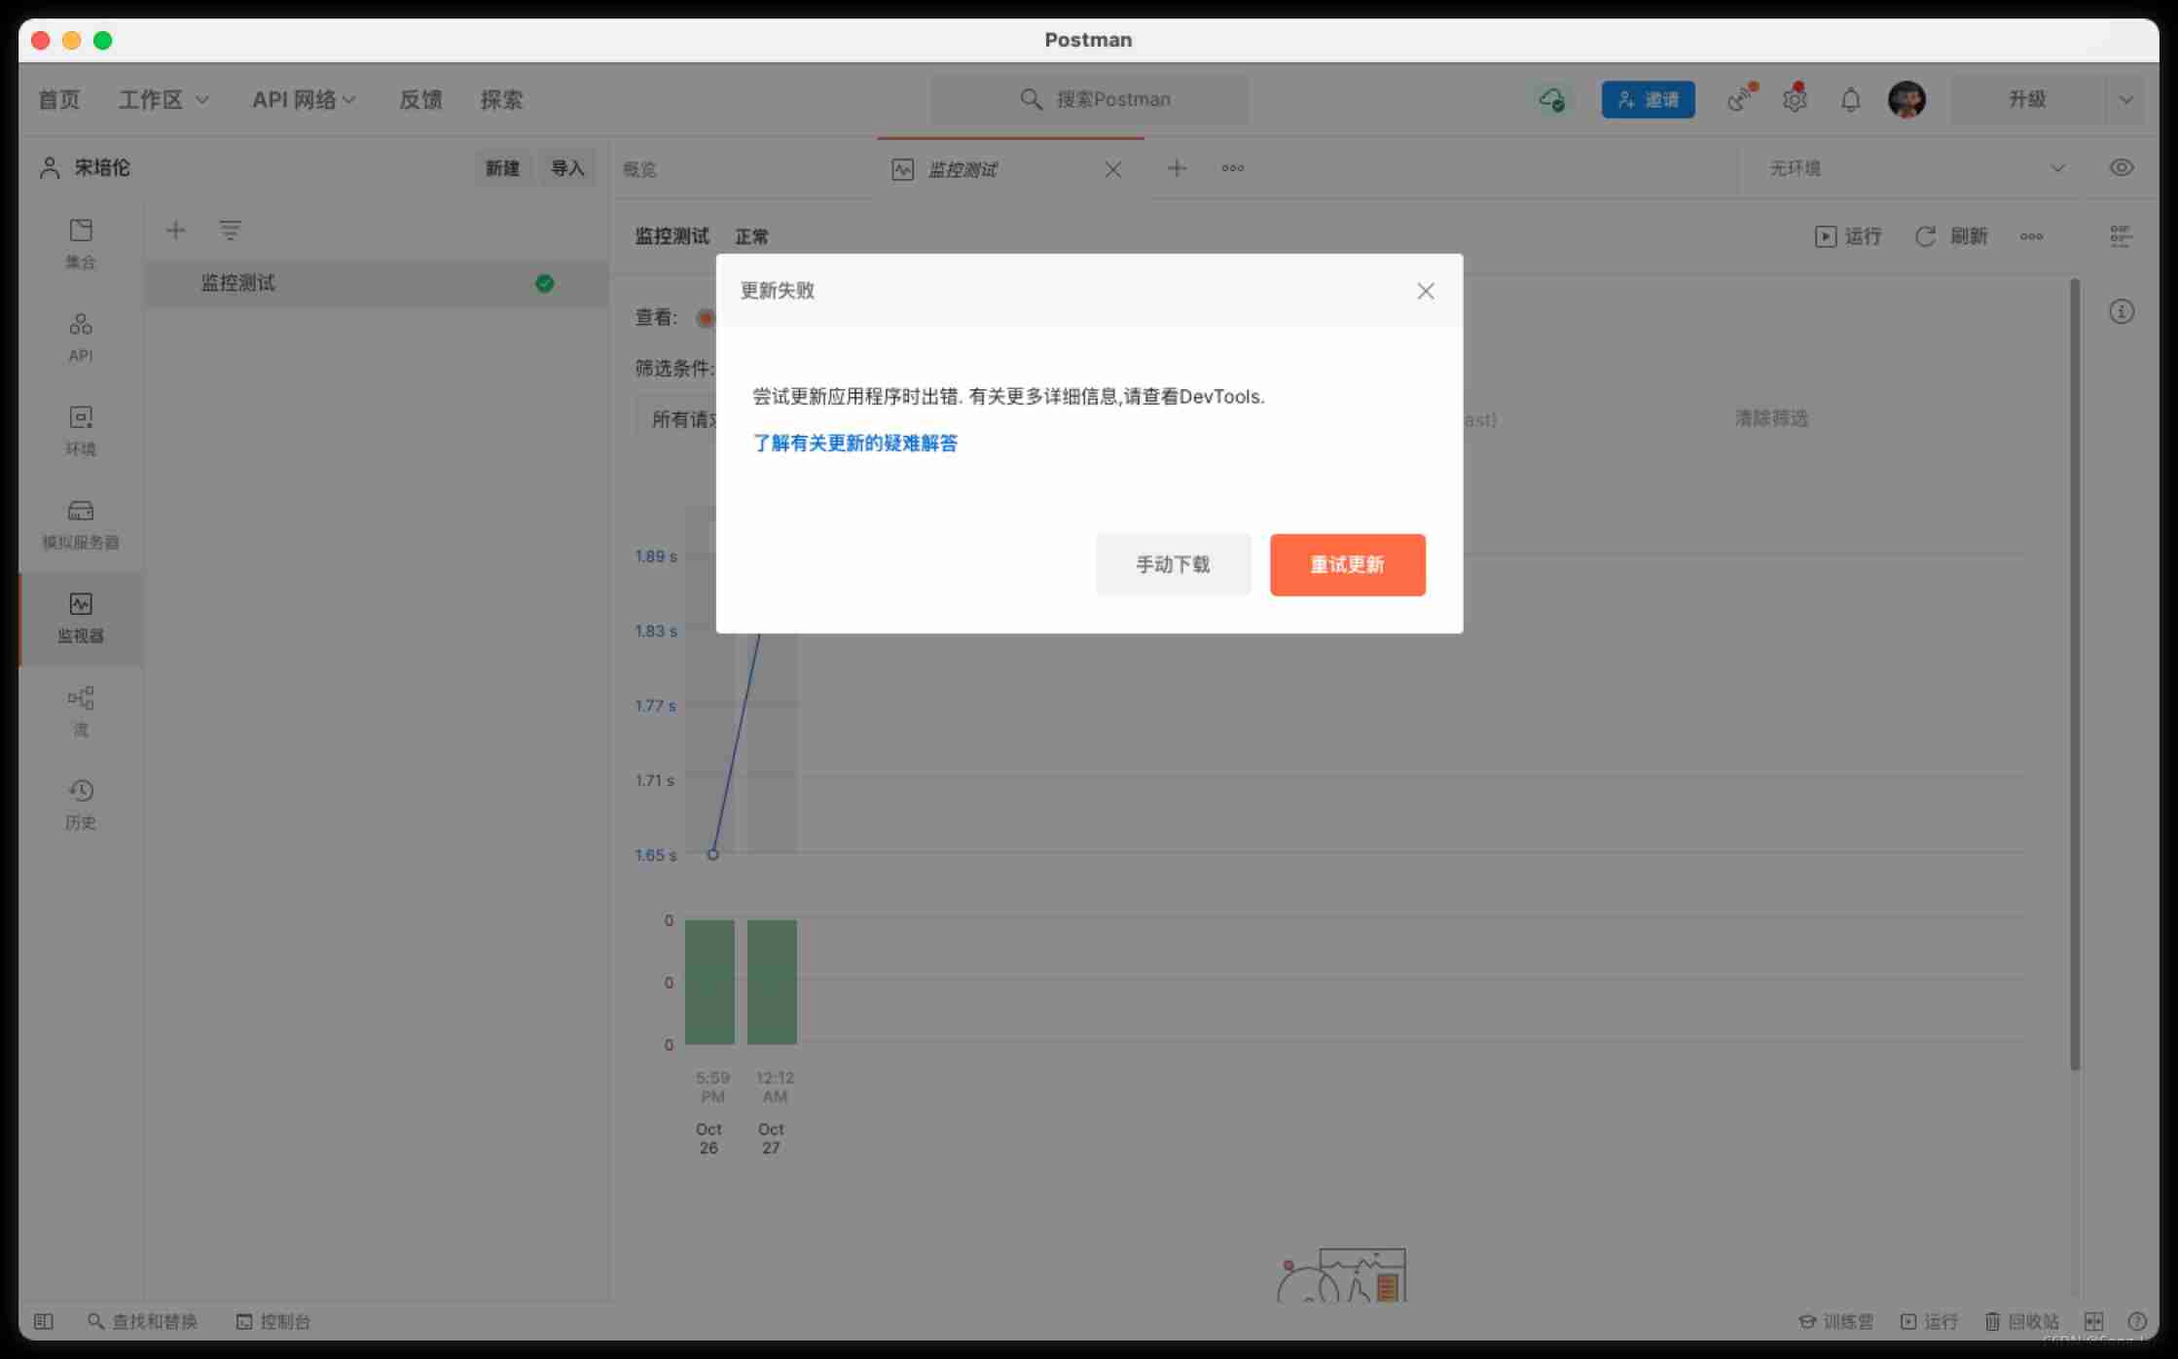The height and width of the screenshot is (1359, 2178).
Task: Open the 流 flows sidebar icon
Action: point(81,711)
